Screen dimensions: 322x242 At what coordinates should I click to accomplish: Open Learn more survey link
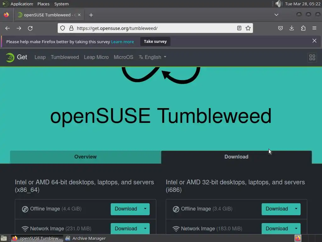[122, 42]
